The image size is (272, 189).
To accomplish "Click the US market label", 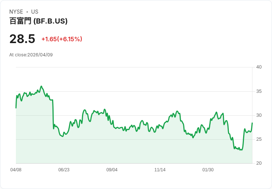I will tap(35, 11).
